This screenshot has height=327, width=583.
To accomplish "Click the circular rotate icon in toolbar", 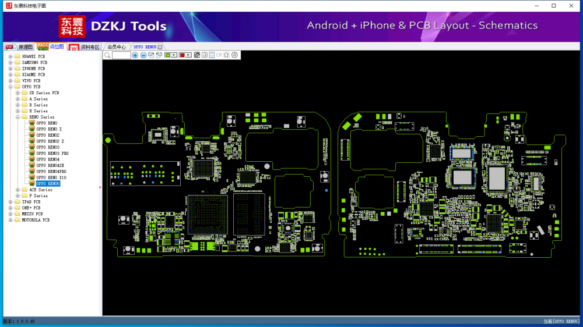I will (x=234, y=55).
